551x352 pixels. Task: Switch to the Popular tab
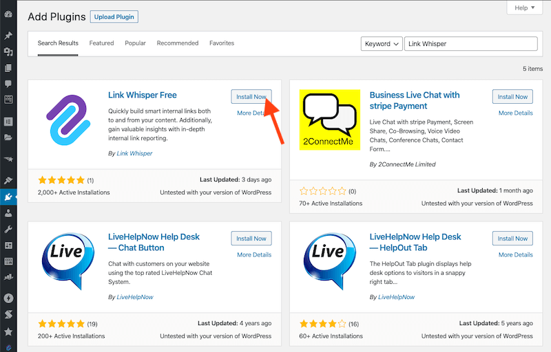[135, 43]
